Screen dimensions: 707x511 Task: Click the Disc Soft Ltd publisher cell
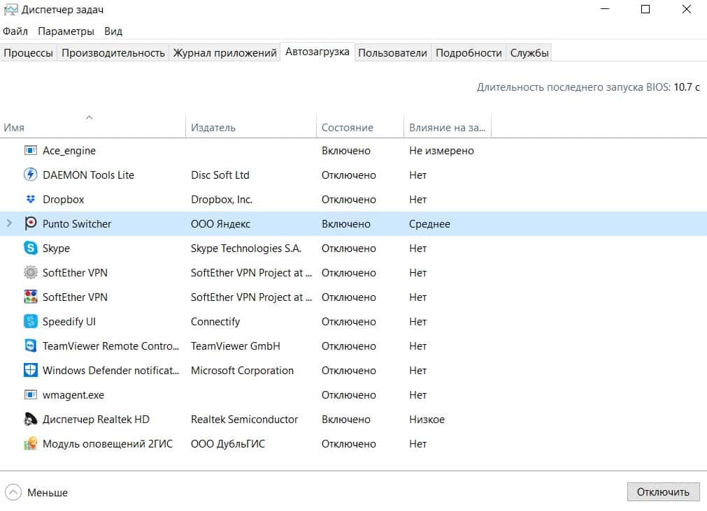[x=220, y=175]
